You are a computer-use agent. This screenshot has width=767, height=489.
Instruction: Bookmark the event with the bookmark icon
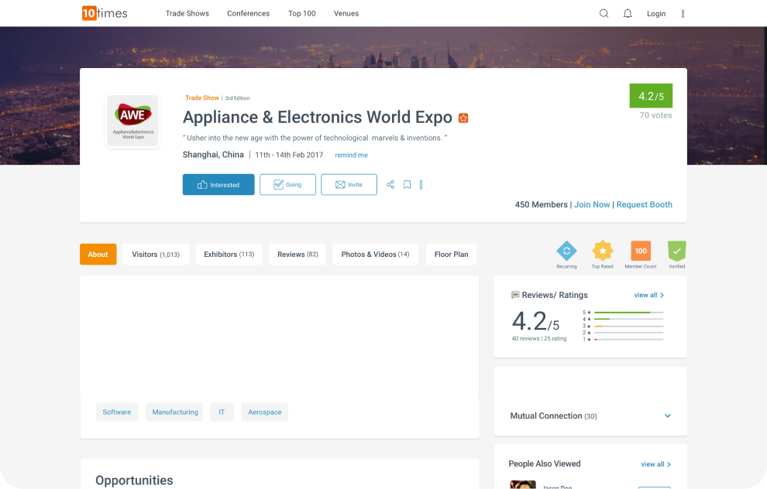pos(407,185)
